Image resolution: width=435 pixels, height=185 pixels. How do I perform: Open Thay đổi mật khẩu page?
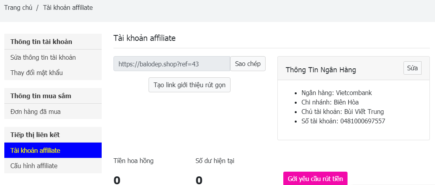[37, 73]
